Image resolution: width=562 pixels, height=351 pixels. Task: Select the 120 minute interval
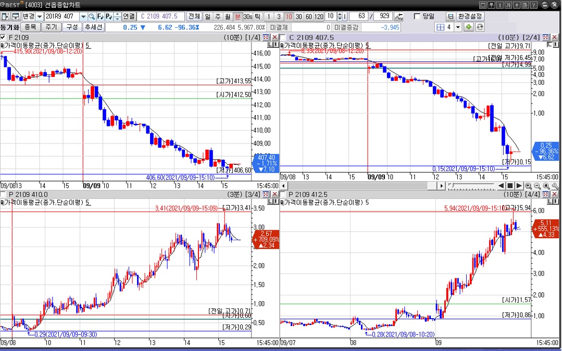(319, 17)
